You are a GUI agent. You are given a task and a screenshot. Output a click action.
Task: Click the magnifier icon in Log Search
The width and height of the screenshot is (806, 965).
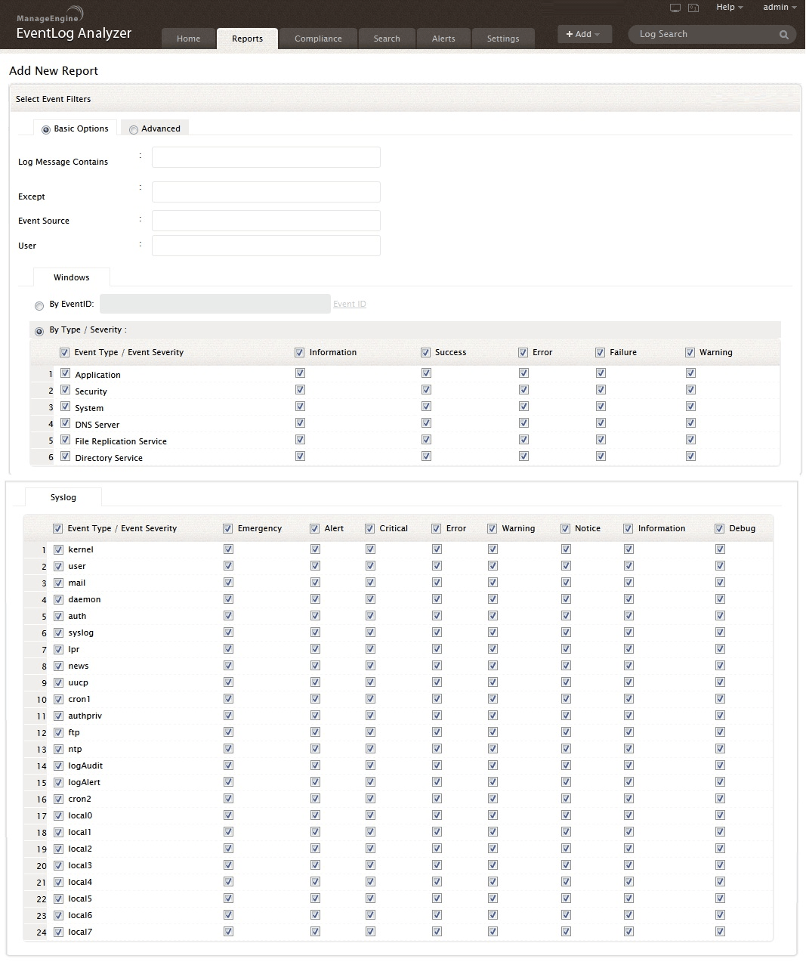[x=783, y=35]
